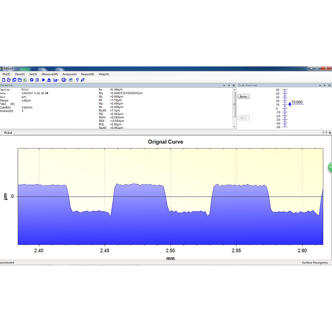
Task: Open the Pick Position panel options dropdown
Action: point(320,85)
